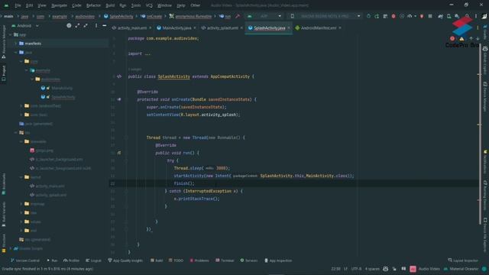This screenshot has height=275, width=489.
Task: Open the Problems tool window
Action: (x=199, y=260)
